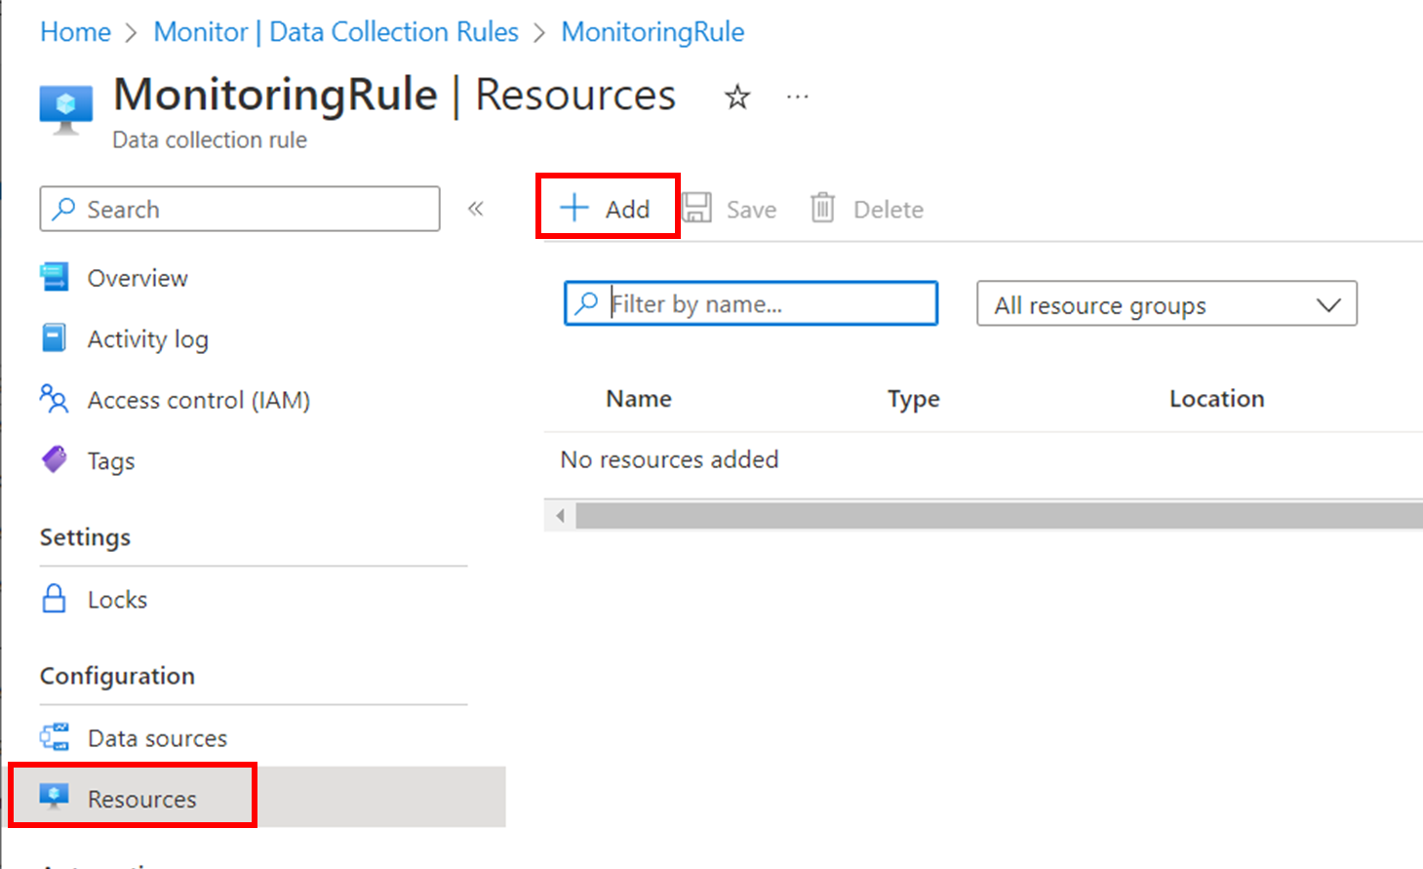Sort by the Name column header
The width and height of the screenshot is (1423, 869).
[x=639, y=399]
